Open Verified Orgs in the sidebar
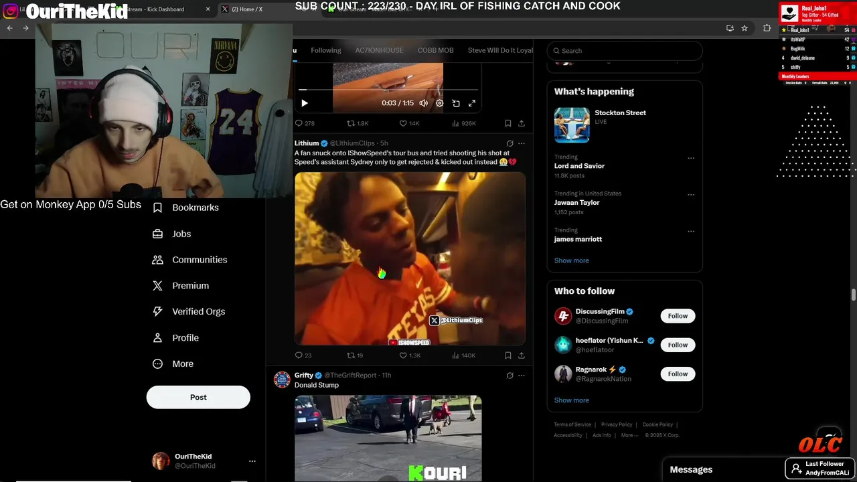Viewport: 857px width, 482px height. point(189,311)
